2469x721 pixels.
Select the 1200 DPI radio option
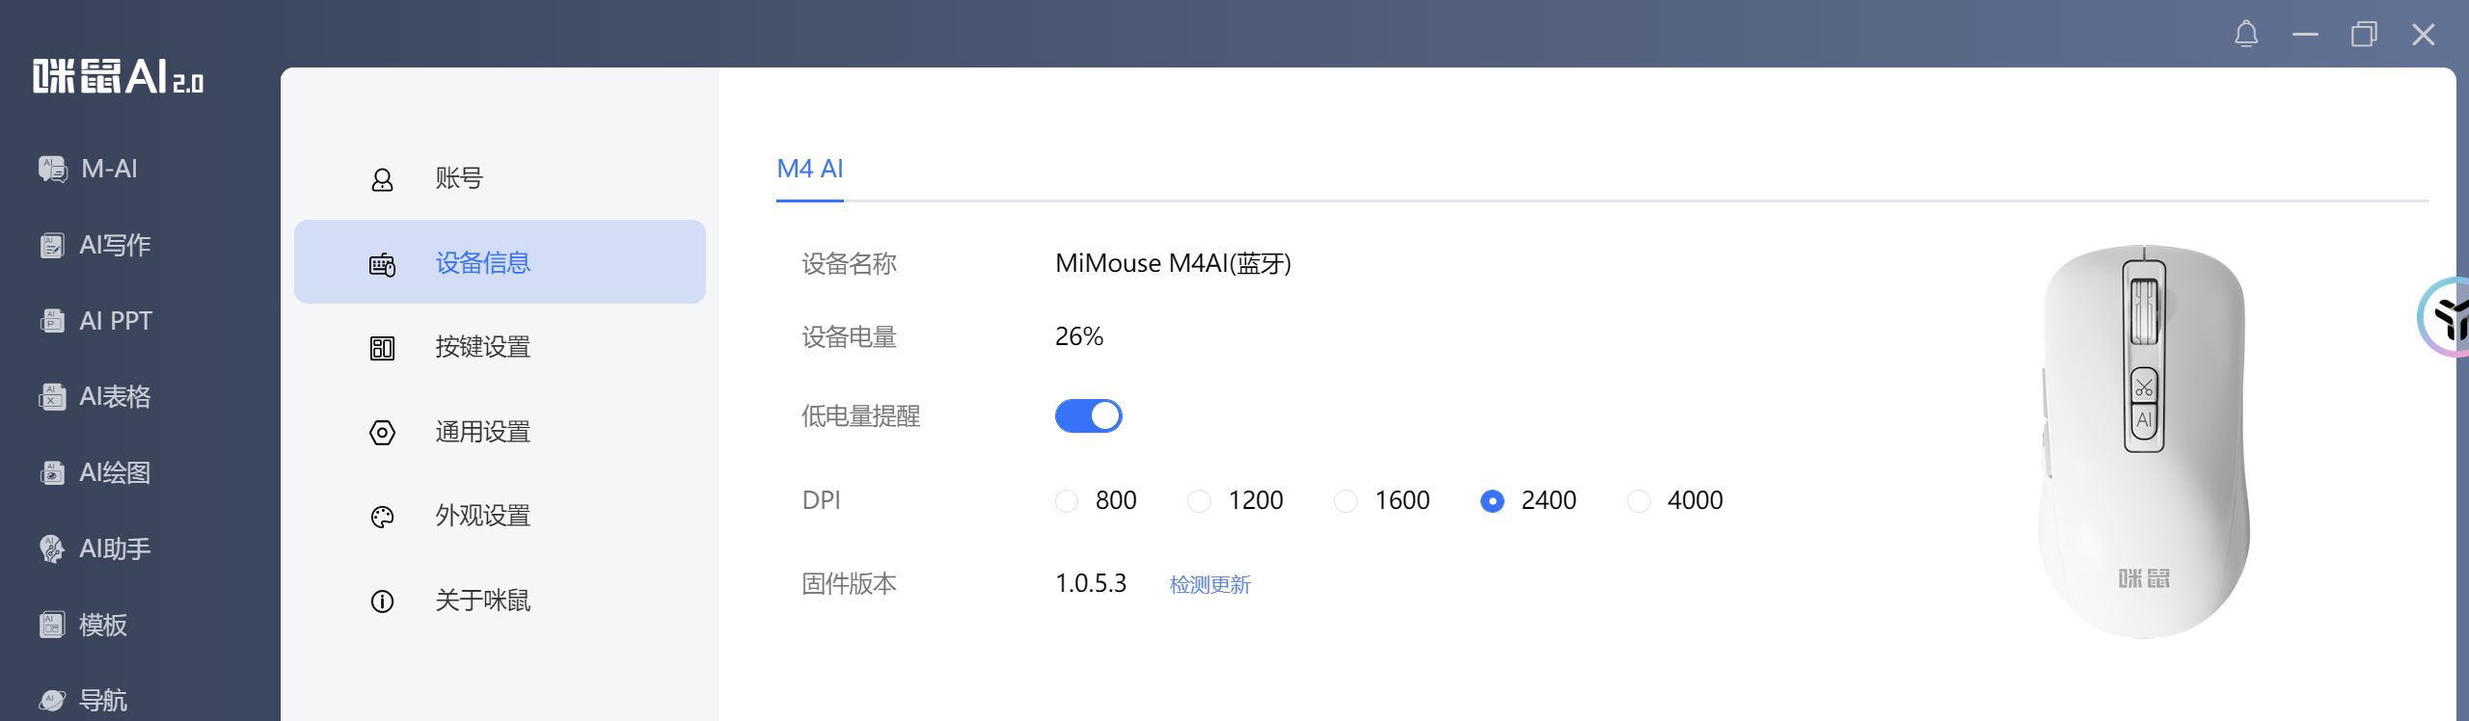coord(1199,501)
